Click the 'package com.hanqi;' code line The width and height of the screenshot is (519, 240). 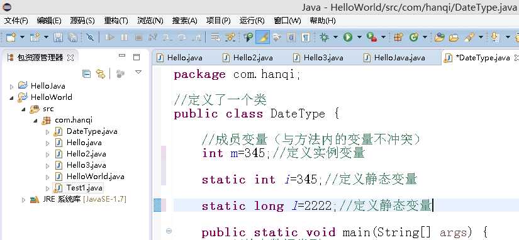click(237, 74)
